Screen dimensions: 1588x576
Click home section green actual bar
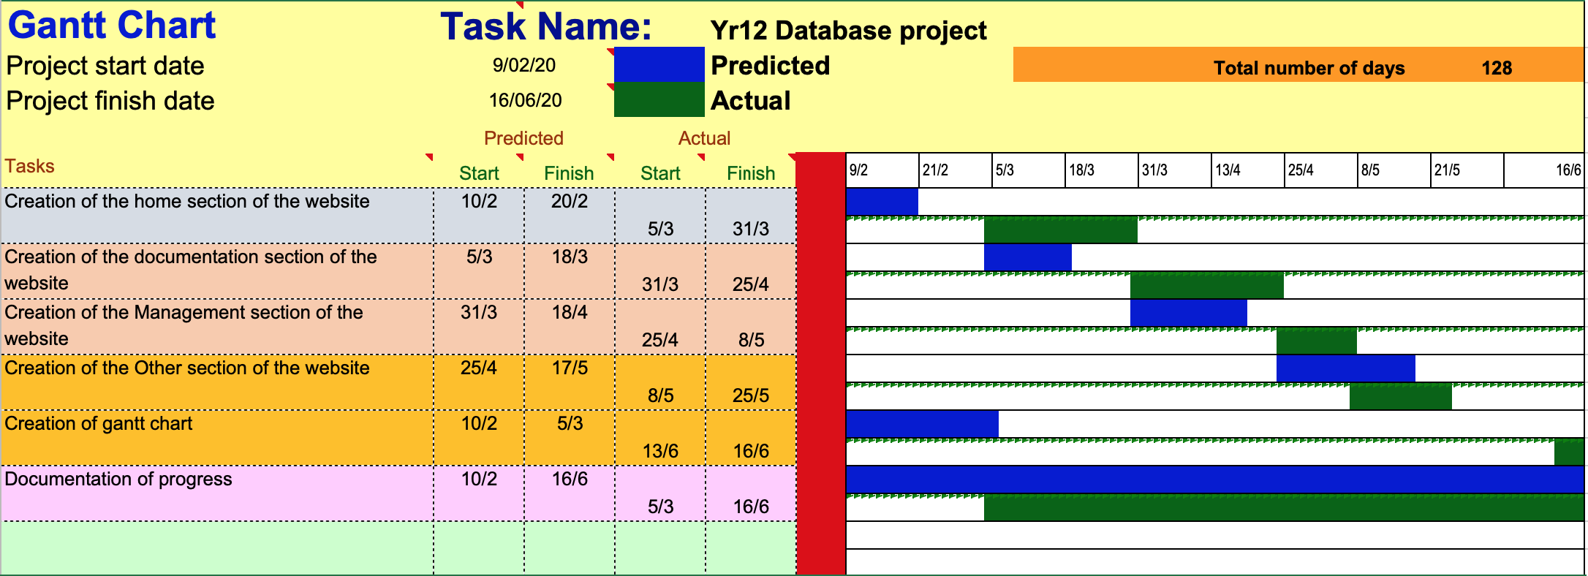(1061, 230)
